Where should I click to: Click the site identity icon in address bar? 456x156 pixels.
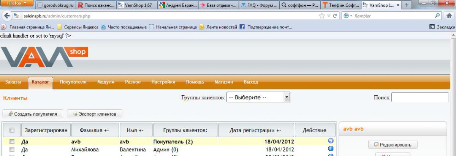(x=16, y=16)
